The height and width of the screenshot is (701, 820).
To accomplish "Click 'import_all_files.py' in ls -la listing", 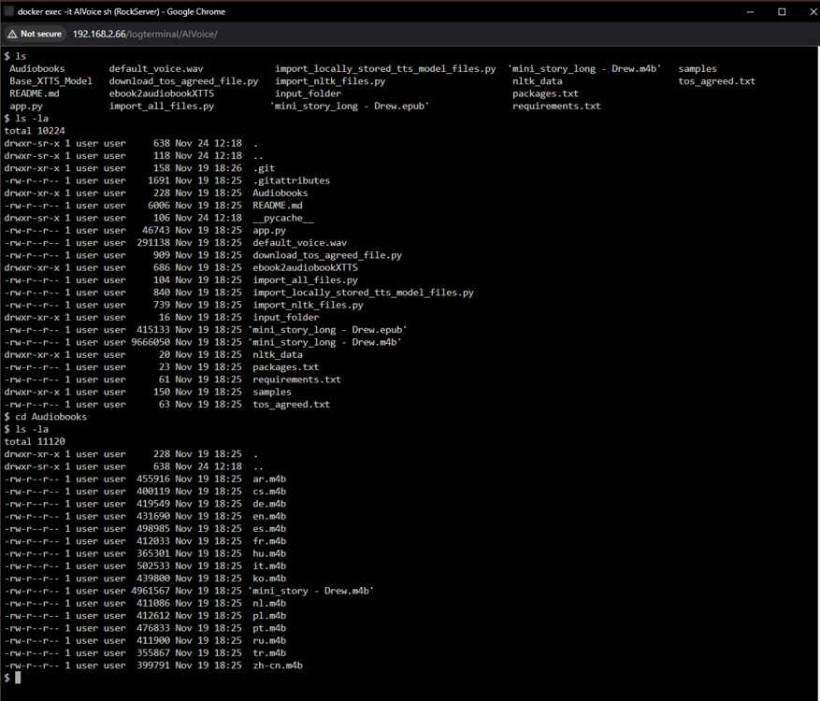I will 306,280.
